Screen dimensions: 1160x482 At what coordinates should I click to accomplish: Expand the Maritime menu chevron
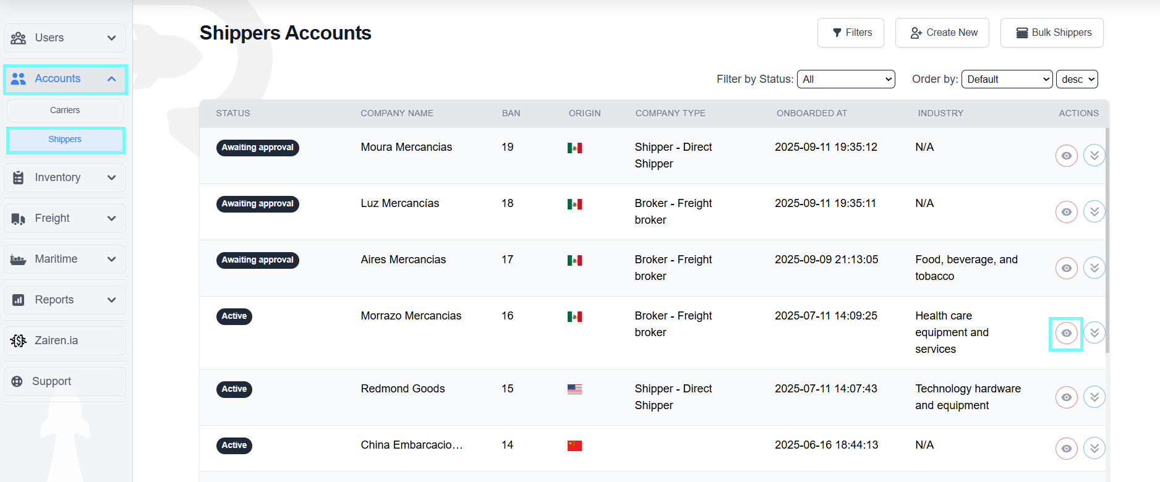112,260
